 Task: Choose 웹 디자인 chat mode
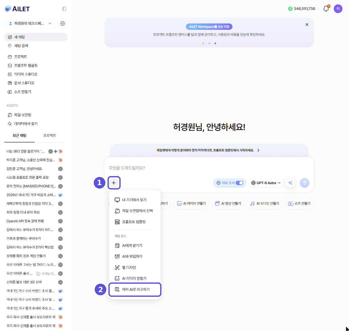click(135, 268)
